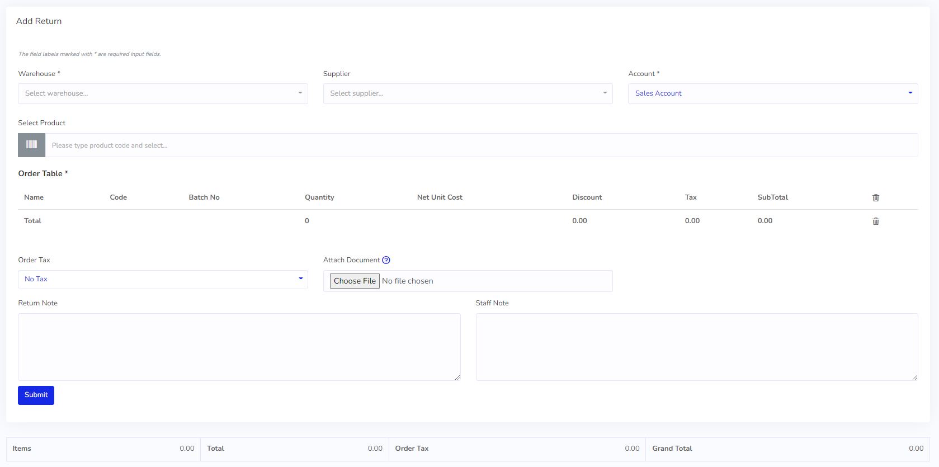The width and height of the screenshot is (939, 467).
Task: Expand the Select supplier dropdown
Action: coord(468,93)
